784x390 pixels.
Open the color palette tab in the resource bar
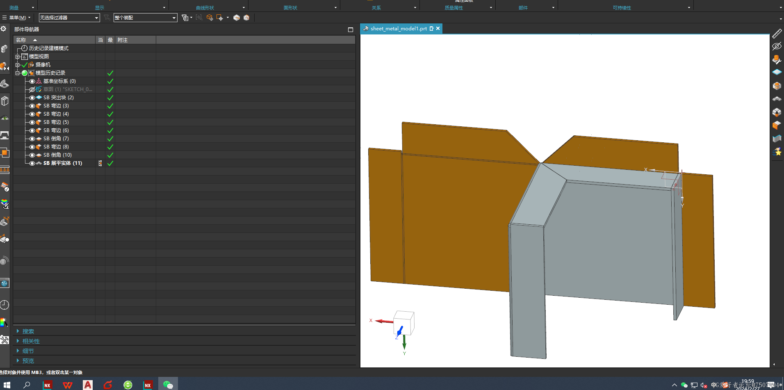(5, 322)
